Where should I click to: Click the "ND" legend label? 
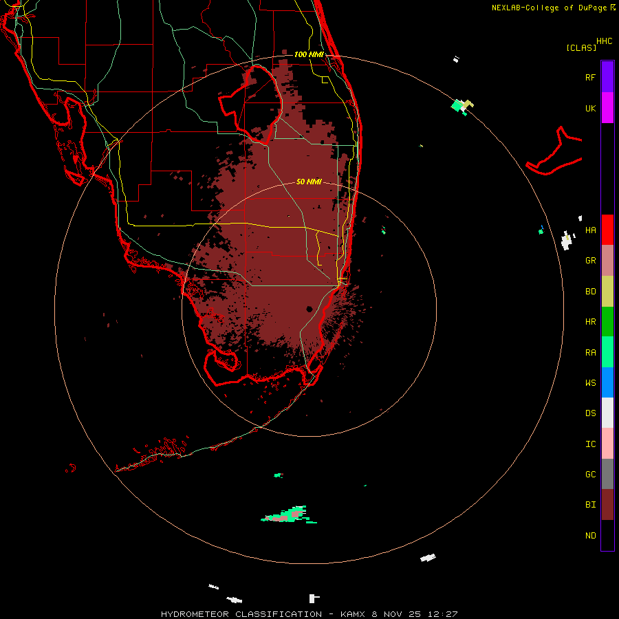[x=590, y=535]
